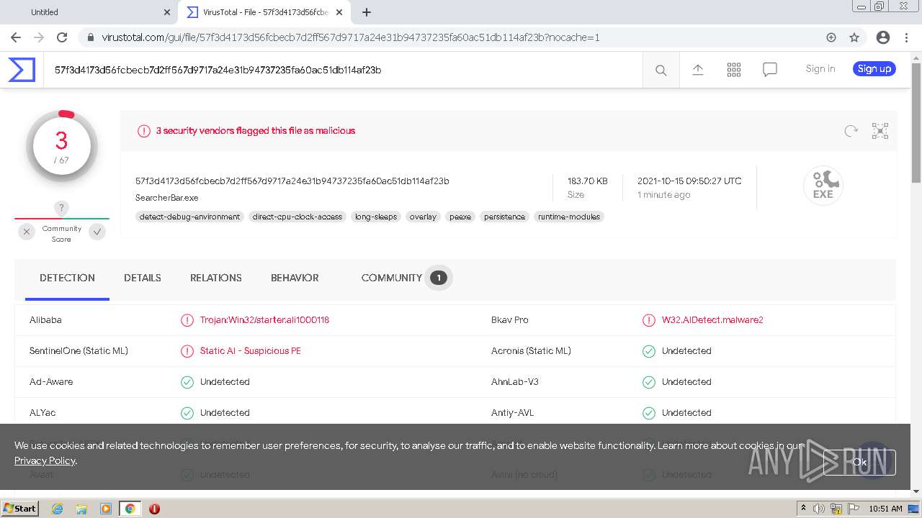Screen dimensions: 922x518
Task: Click the 183.70 KB size value
Action: pyautogui.click(x=588, y=181)
